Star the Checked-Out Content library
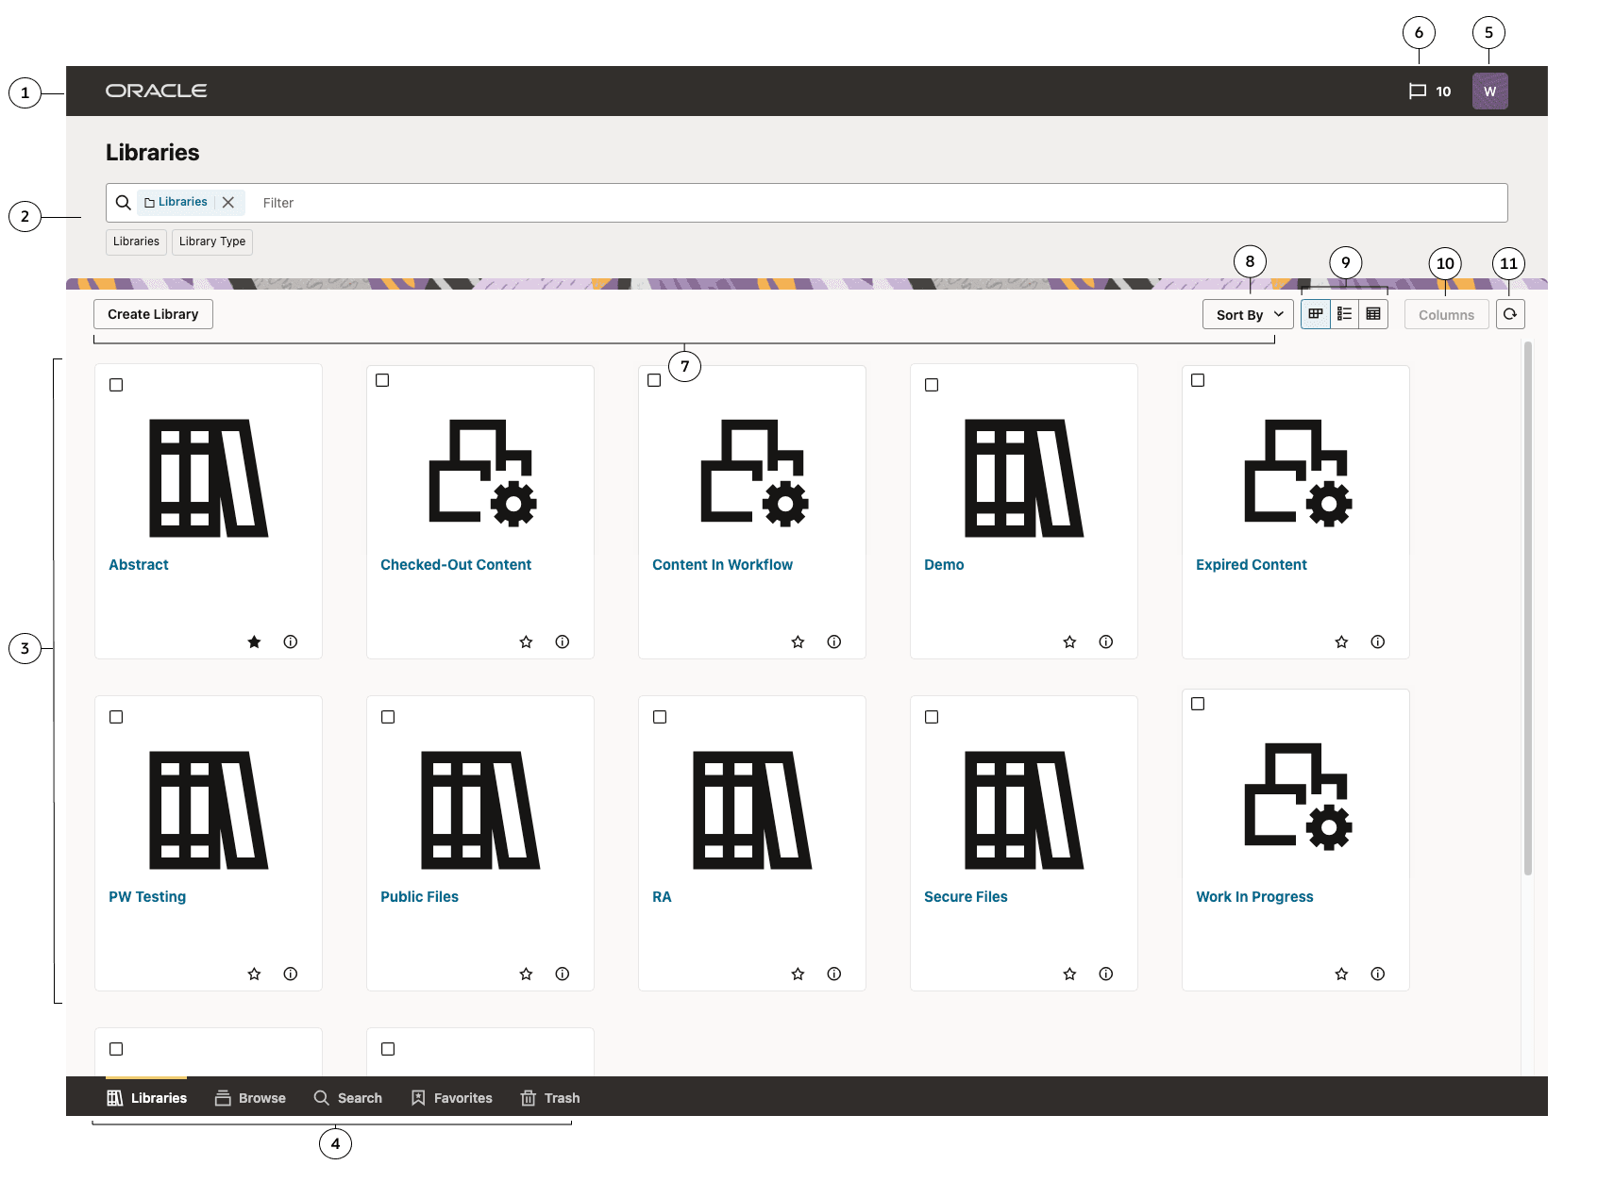Viewport: 1614px width, 1182px height. [x=526, y=641]
